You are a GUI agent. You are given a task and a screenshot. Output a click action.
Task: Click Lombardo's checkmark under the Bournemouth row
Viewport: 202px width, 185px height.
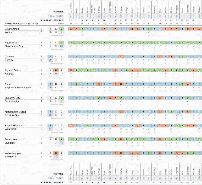click(x=149, y=32)
